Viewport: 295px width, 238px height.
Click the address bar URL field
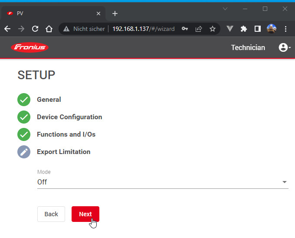pos(143,29)
